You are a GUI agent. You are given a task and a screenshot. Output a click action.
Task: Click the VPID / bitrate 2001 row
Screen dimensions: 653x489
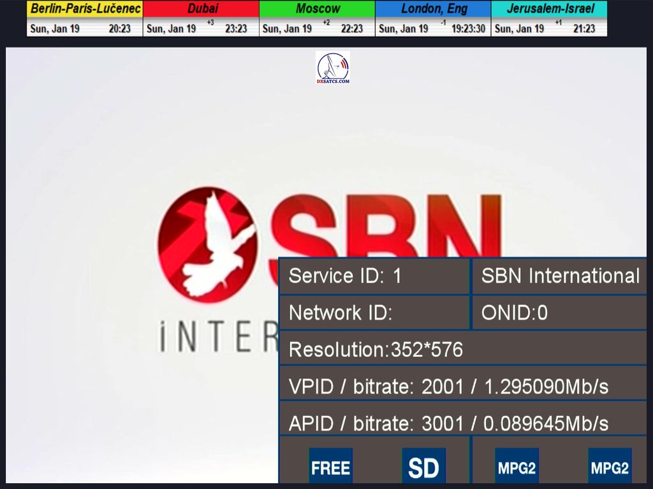(x=462, y=386)
